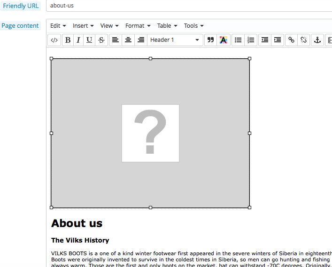Align text center
The width and height of the screenshot is (332, 267).
pos(128,40)
